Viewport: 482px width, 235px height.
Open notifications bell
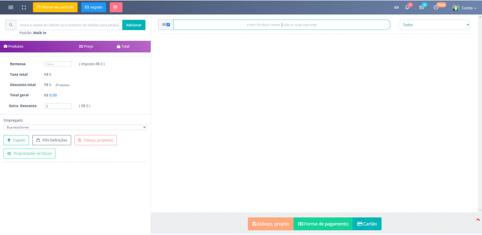(x=407, y=8)
